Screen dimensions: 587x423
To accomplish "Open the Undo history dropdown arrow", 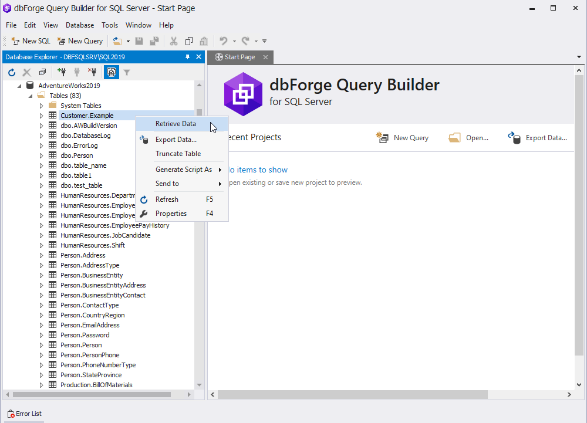I will (234, 41).
